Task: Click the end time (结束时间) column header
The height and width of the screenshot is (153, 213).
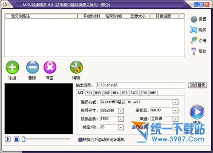Action: pos(111,16)
